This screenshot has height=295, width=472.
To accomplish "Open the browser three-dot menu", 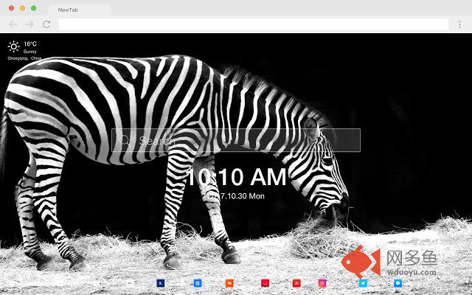I will coord(459,24).
